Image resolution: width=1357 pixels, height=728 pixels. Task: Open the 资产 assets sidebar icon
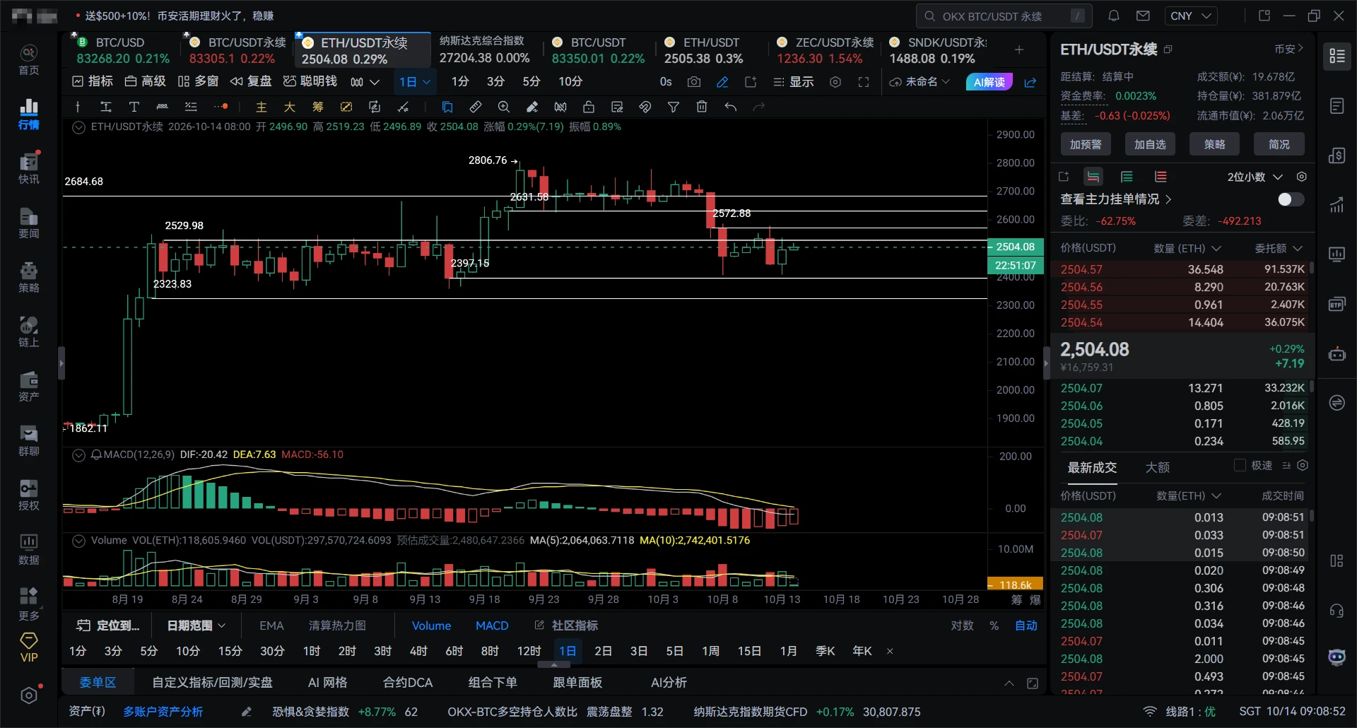29,386
